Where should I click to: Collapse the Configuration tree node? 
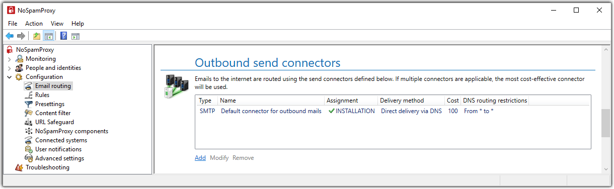coord(9,77)
